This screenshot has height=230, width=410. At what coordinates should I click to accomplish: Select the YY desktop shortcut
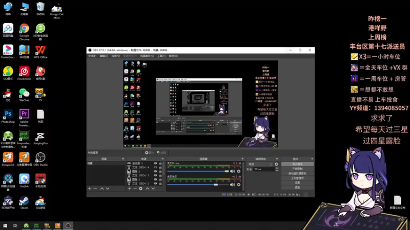pyautogui.click(x=40, y=95)
